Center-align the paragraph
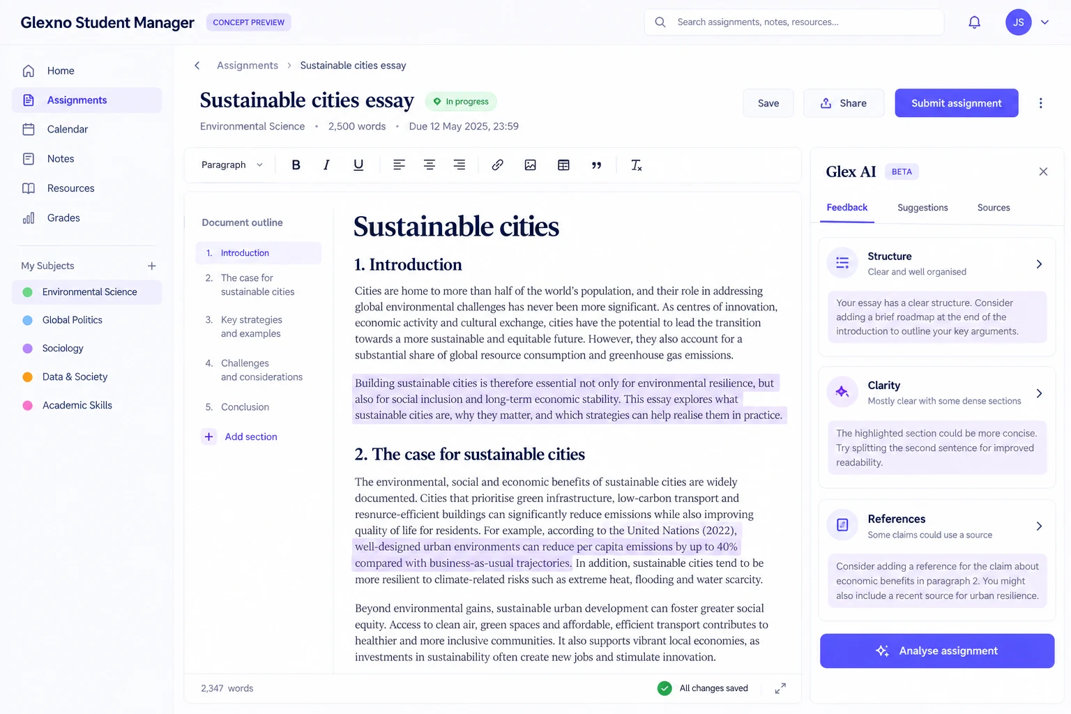The height and width of the screenshot is (714, 1071). click(x=430, y=165)
